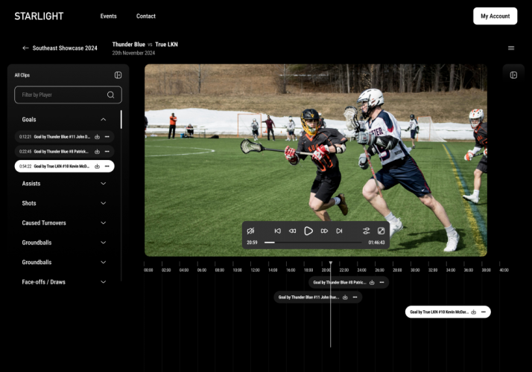Screen dimensions: 532x372
Task: Click the search magnifier icon
Action: tap(110, 95)
